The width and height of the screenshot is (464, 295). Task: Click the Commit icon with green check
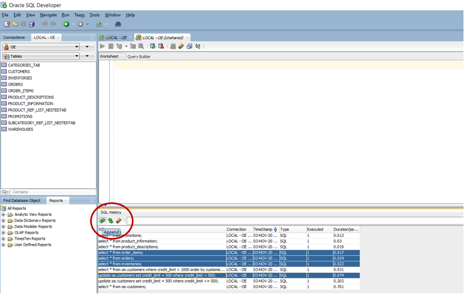(x=152, y=46)
